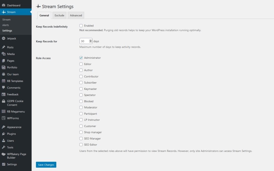The image size is (274, 171).
Task: Check the Subscriber role checkbox
Action: tap(81, 82)
